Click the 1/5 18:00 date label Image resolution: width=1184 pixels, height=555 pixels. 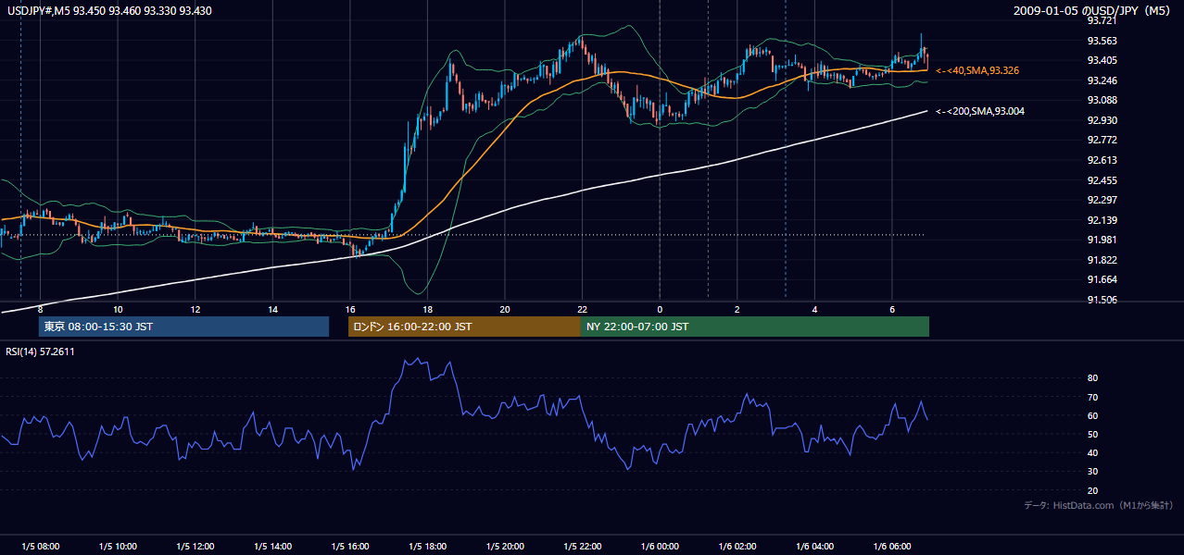pyautogui.click(x=427, y=547)
